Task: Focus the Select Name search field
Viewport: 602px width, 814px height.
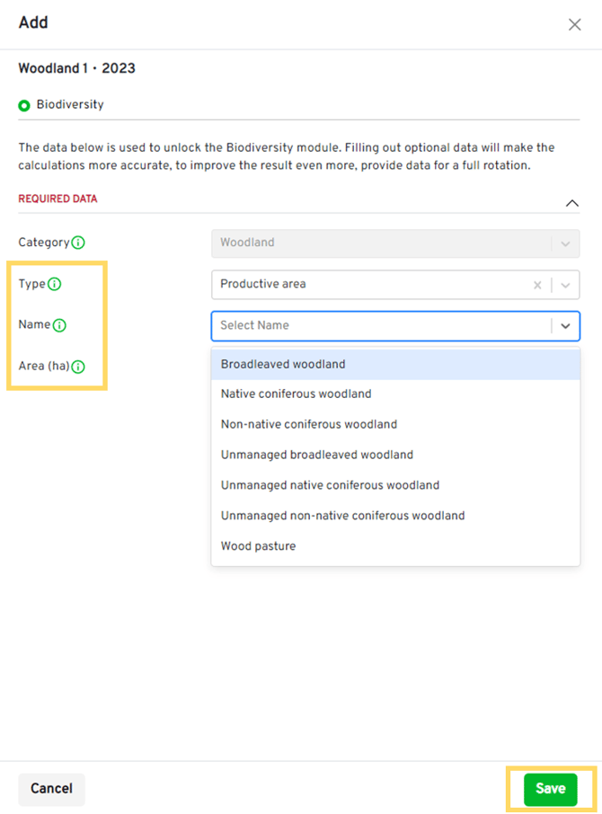Action: coord(377,325)
